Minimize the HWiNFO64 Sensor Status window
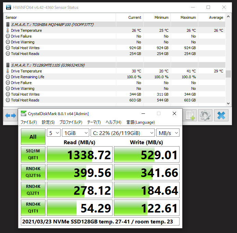 coord(193,7)
